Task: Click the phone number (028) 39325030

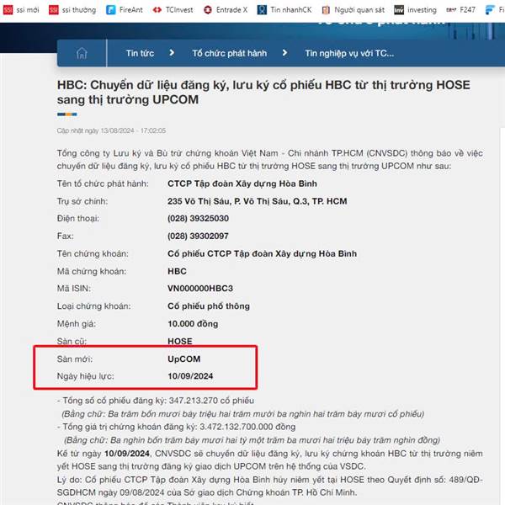Action: 198,218
